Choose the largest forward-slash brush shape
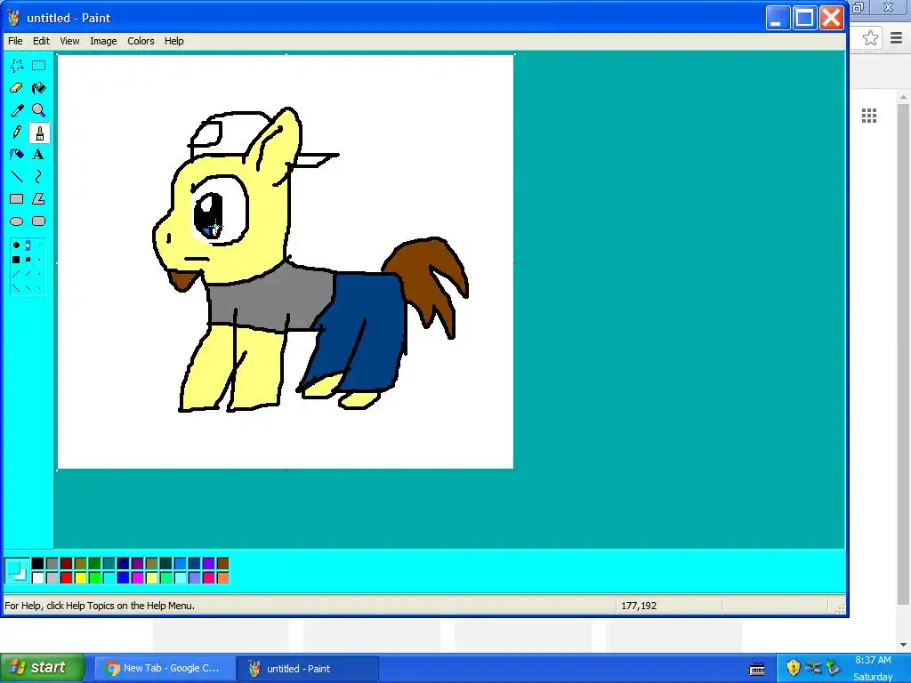Screen dimensions: 911x683 [16, 274]
